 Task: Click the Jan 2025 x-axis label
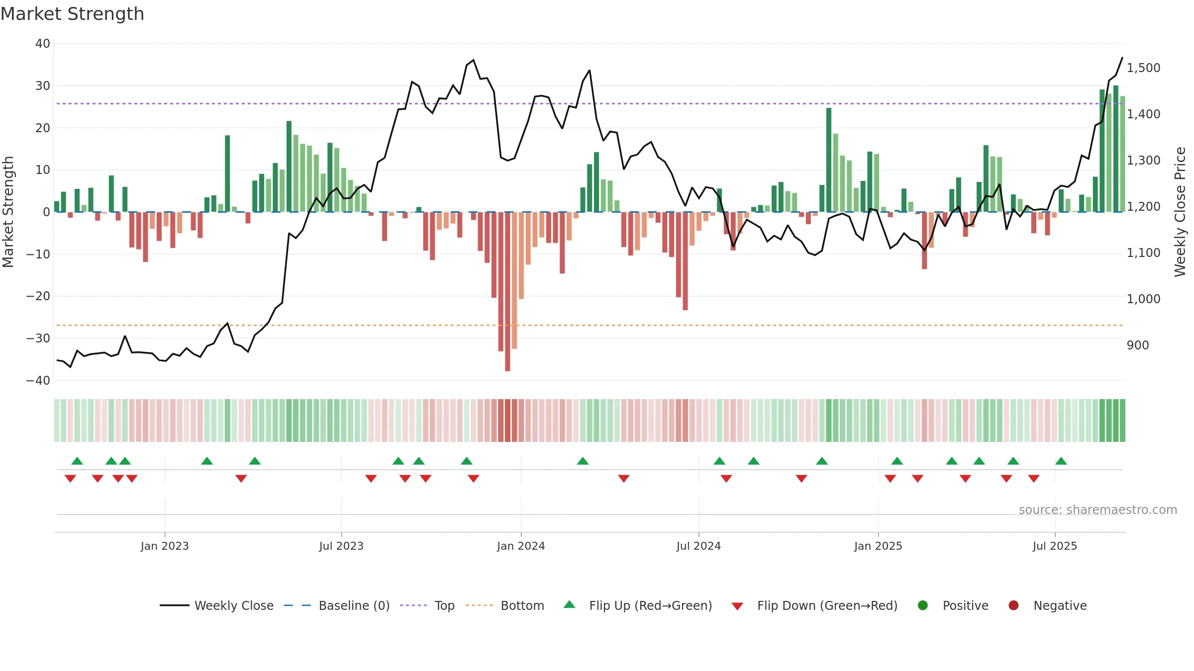878,546
